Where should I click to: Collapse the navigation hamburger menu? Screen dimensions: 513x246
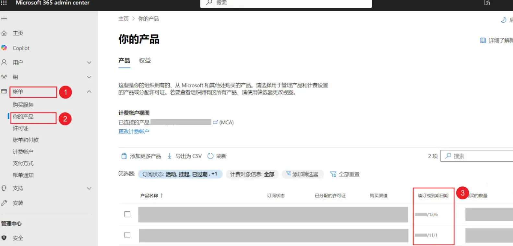[4, 18]
